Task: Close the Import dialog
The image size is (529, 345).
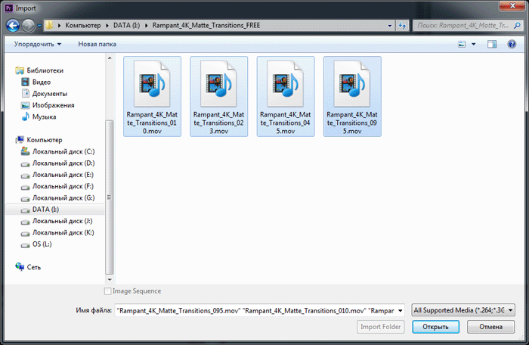Action: tap(512, 6)
